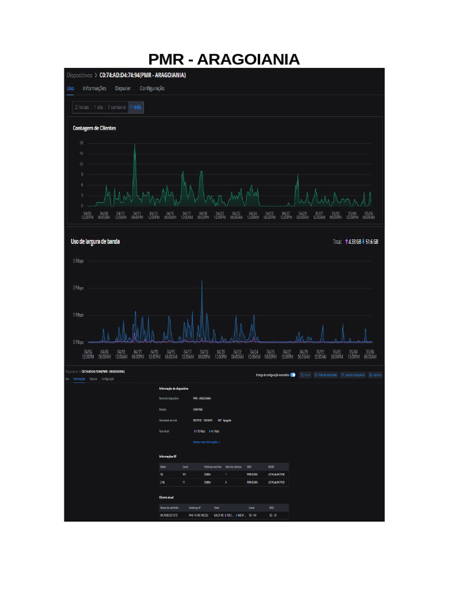Click the client IP address 10.100.188.252

[x=199, y=515]
